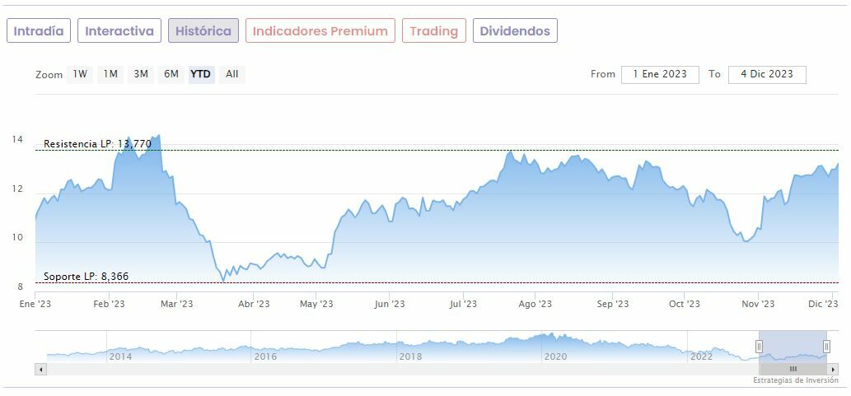Open Indicadores Premium tab

[x=320, y=31]
